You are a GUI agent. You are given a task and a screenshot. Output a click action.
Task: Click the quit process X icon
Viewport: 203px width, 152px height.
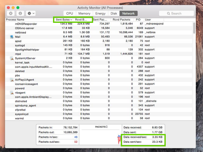point(11,13)
